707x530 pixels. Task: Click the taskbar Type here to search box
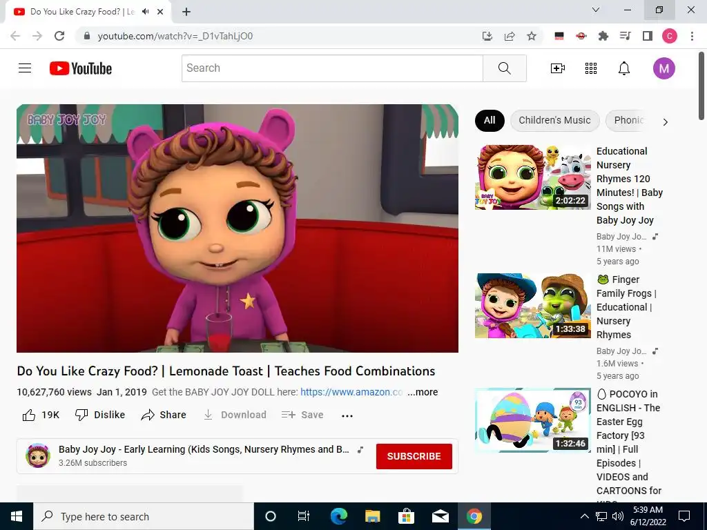[x=144, y=516]
